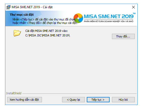The height and width of the screenshot is (106, 156).
Task: Click the Nhấn <Tiếp tục> instruction line
Action: pyautogui.click(x=44, y=19)
